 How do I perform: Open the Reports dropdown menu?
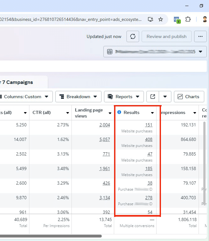pyautogui.click(x=124, y=97)
